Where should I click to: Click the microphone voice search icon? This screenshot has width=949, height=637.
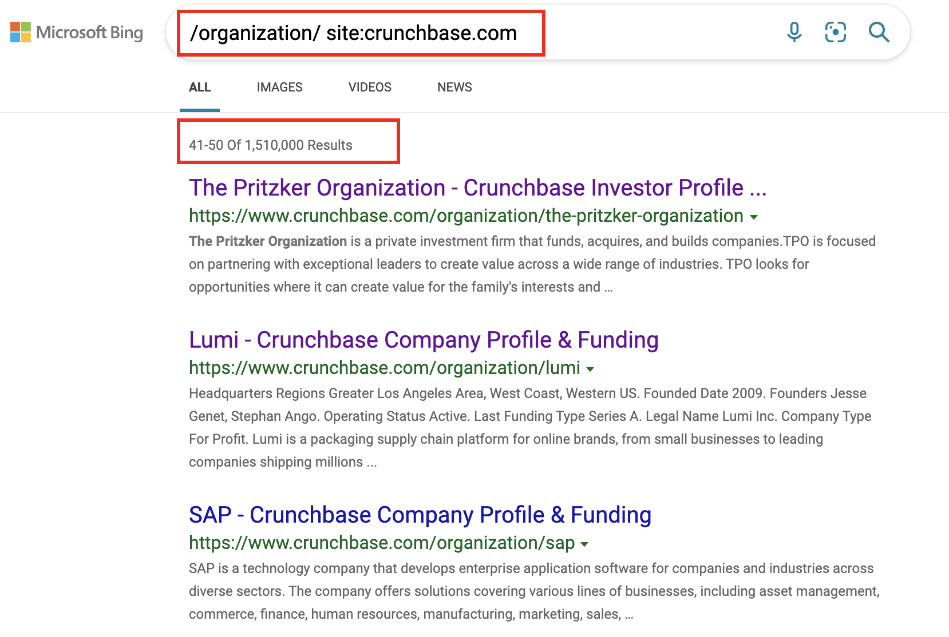tap(794, 32)
